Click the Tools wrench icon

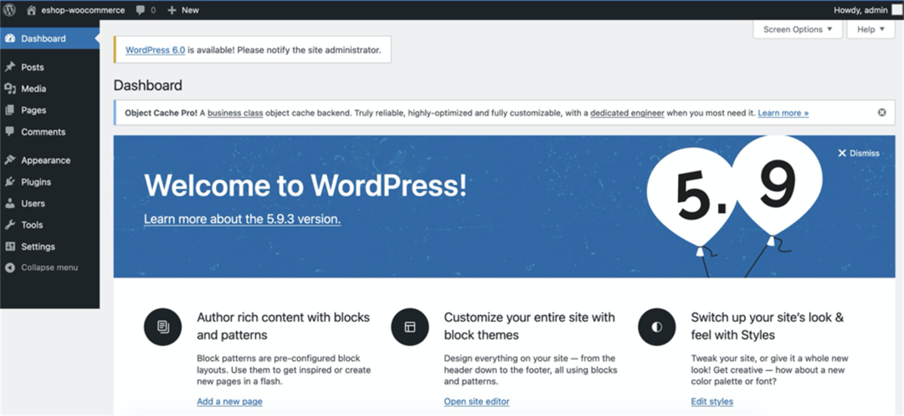click(10, 225)
